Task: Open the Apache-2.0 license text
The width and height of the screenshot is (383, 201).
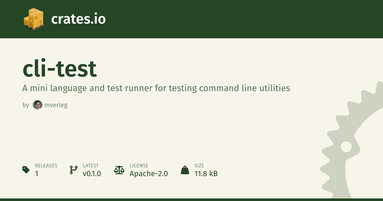Action: click(149, 174)
